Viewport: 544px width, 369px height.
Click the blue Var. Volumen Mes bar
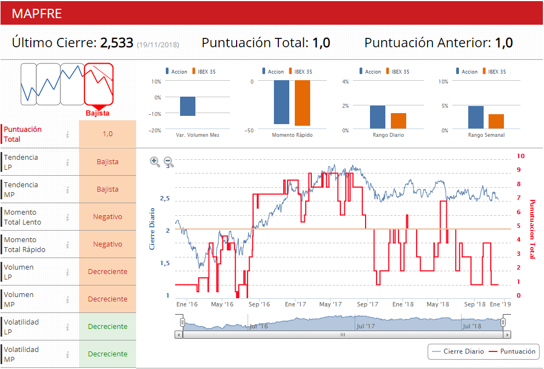(188, 106)
